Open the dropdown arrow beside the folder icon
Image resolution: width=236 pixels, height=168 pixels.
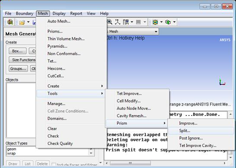(x=28, y=22)
